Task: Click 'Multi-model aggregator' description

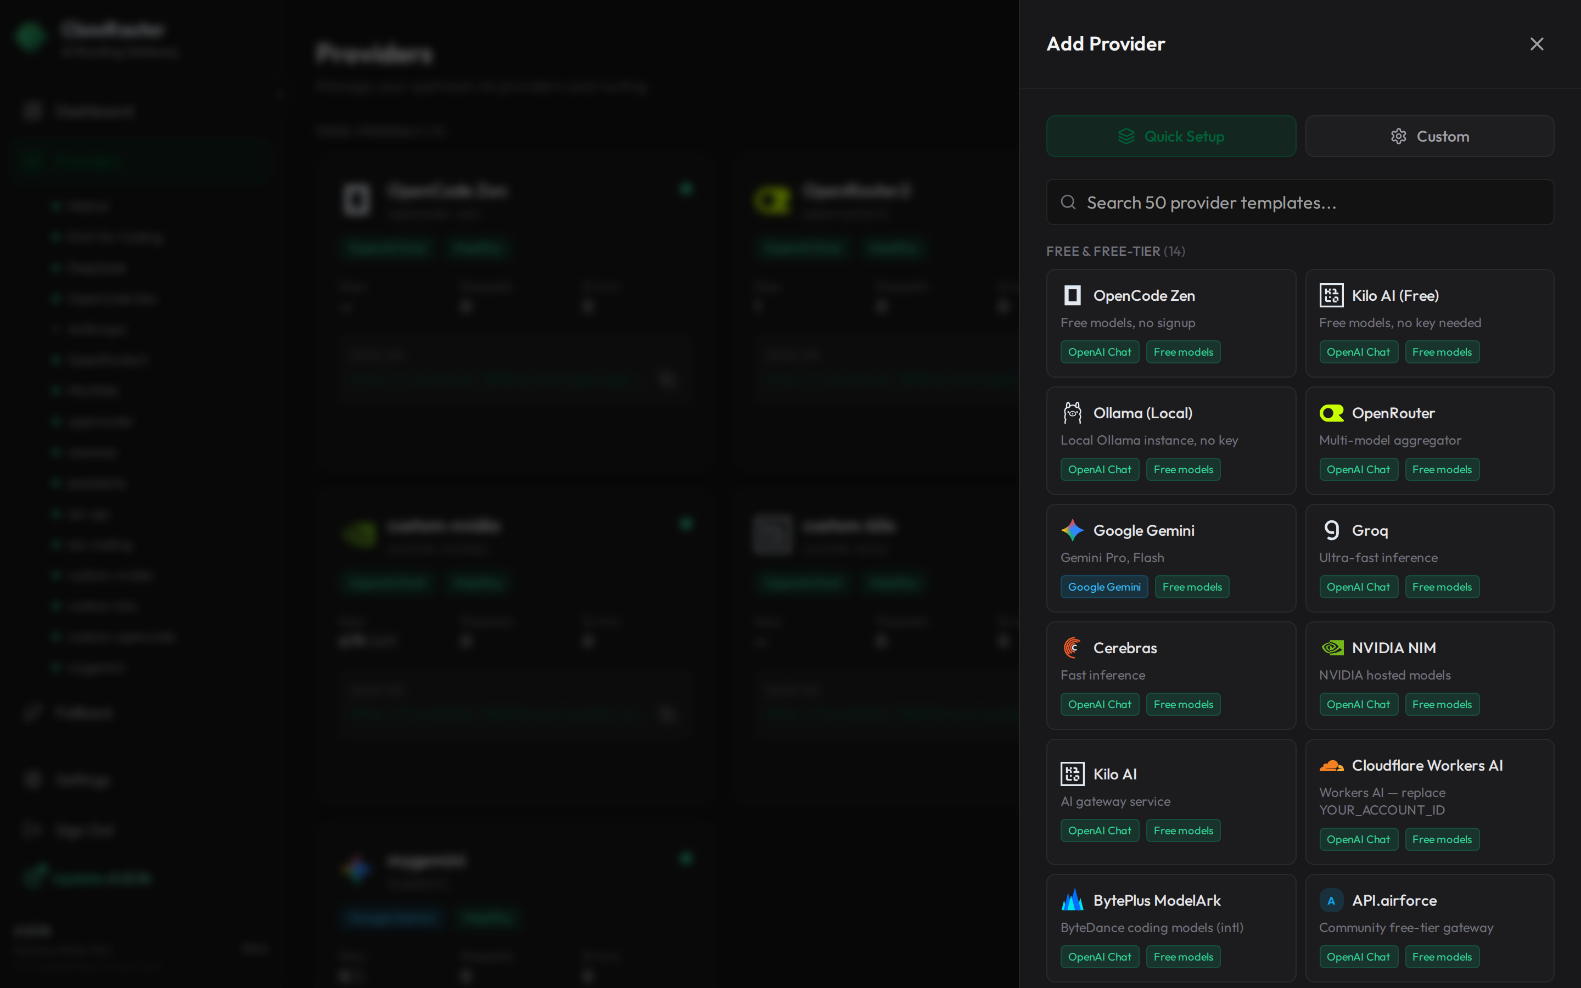Action: click(1389, 440)
